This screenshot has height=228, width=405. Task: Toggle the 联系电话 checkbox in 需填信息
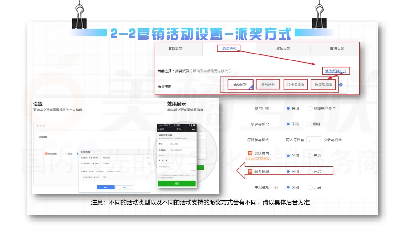(97, 171)
